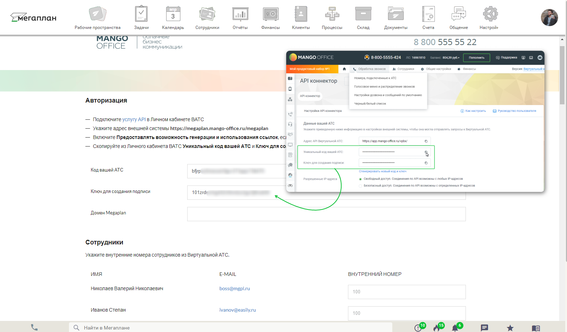The height and width of the screenshot is (332, 567).
Task: Click the ВНУТРЕННИЙ НОМЕР column header
Action: [x=375, y=274]
